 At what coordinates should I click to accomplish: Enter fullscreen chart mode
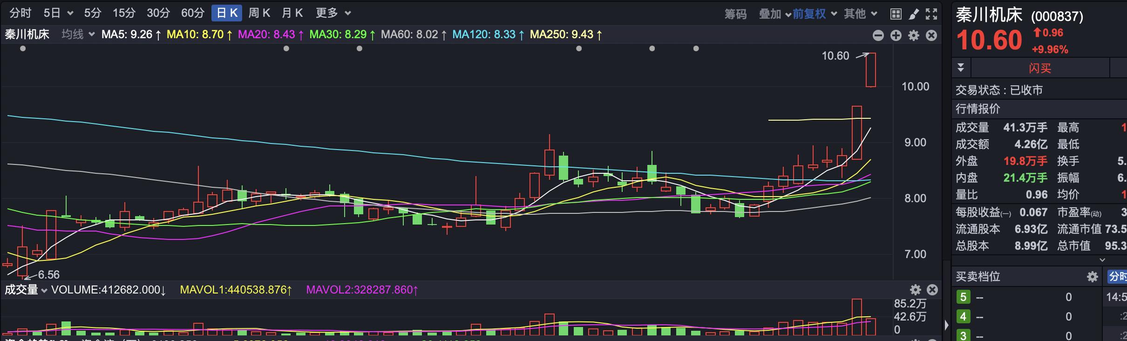point(931,14)
